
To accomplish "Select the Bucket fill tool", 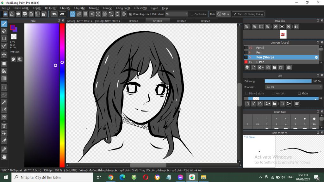I will 4,71.
